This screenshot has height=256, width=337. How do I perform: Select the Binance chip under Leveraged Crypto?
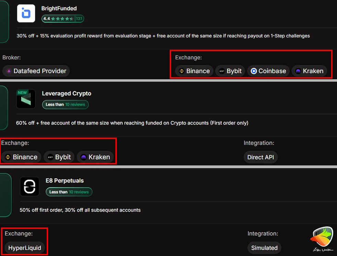click(21, 157)
